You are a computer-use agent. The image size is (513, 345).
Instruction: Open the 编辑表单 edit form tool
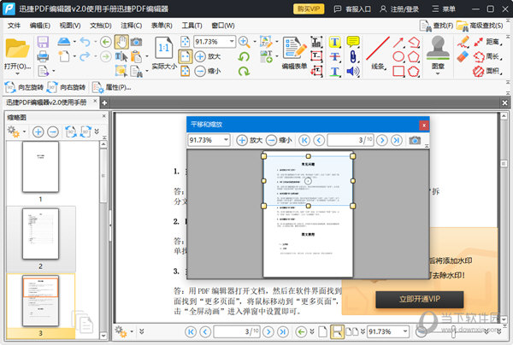pyautogui.click(x=294, y=52)
